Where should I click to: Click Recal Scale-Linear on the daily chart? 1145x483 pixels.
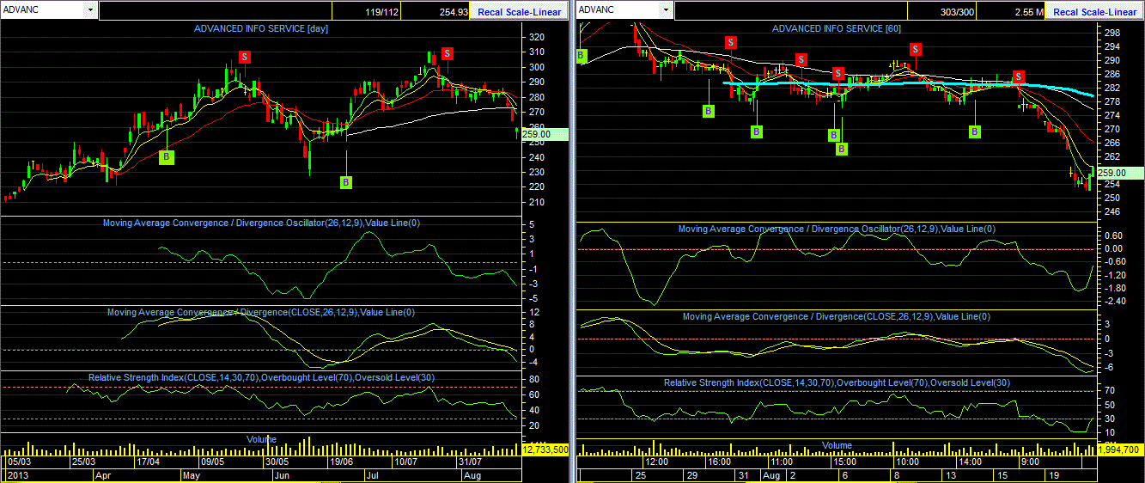tap(519, 12)
